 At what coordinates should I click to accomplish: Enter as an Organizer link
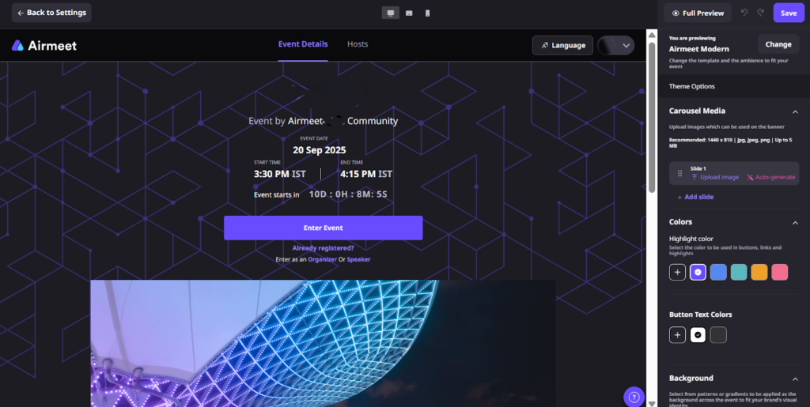[x=323, y=259]
